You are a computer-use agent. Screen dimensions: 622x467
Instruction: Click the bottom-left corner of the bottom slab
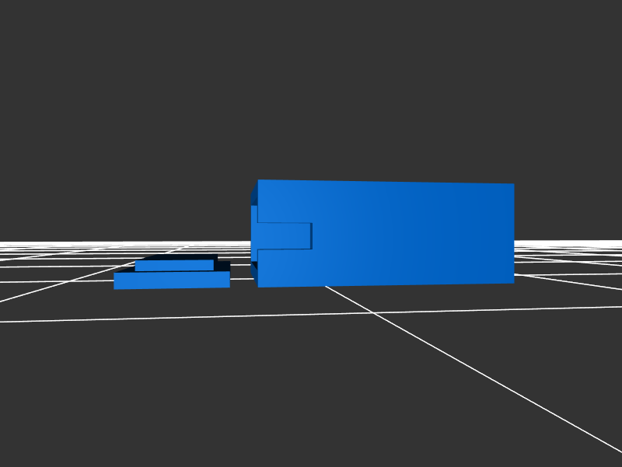(114, 289)
